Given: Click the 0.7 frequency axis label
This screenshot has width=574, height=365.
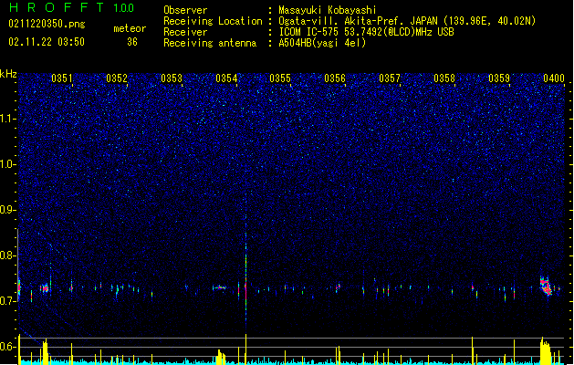Looking at the screenshot, I should [x=8, y=301].
